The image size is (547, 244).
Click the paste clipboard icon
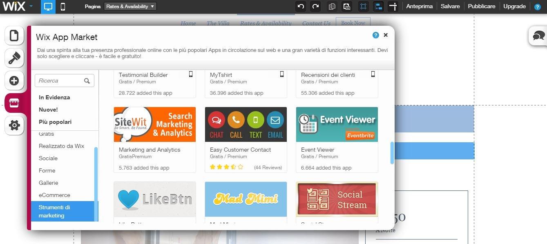coord(346,7)
